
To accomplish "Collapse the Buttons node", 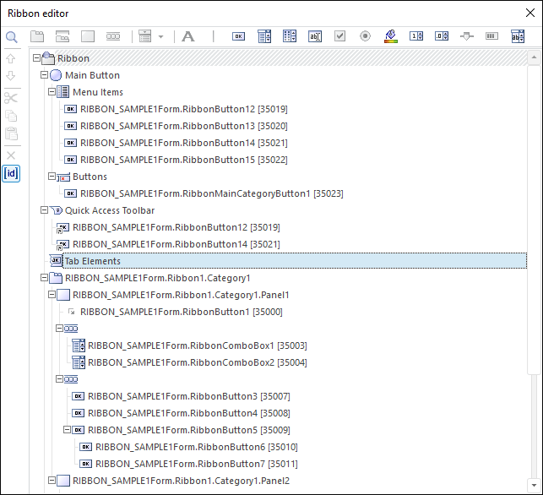I will (x=52, y=177).
